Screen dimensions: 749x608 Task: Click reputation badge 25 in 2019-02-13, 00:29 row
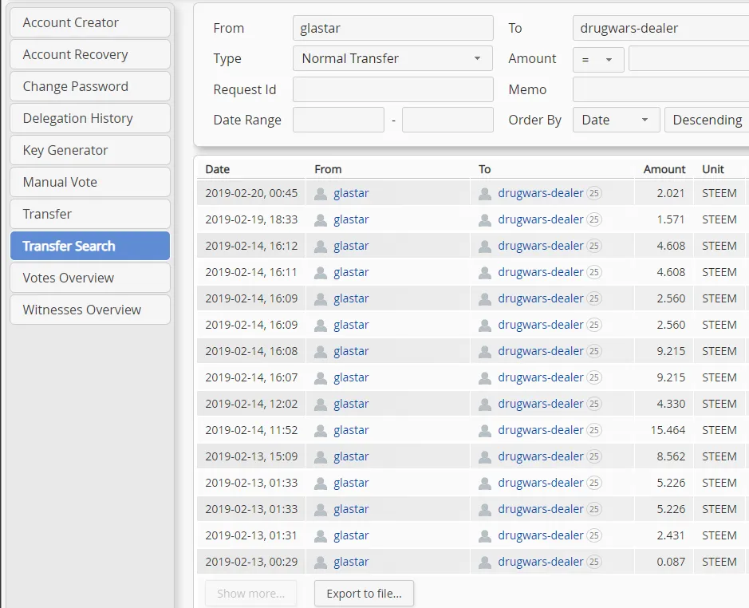(x=593, y=562)
